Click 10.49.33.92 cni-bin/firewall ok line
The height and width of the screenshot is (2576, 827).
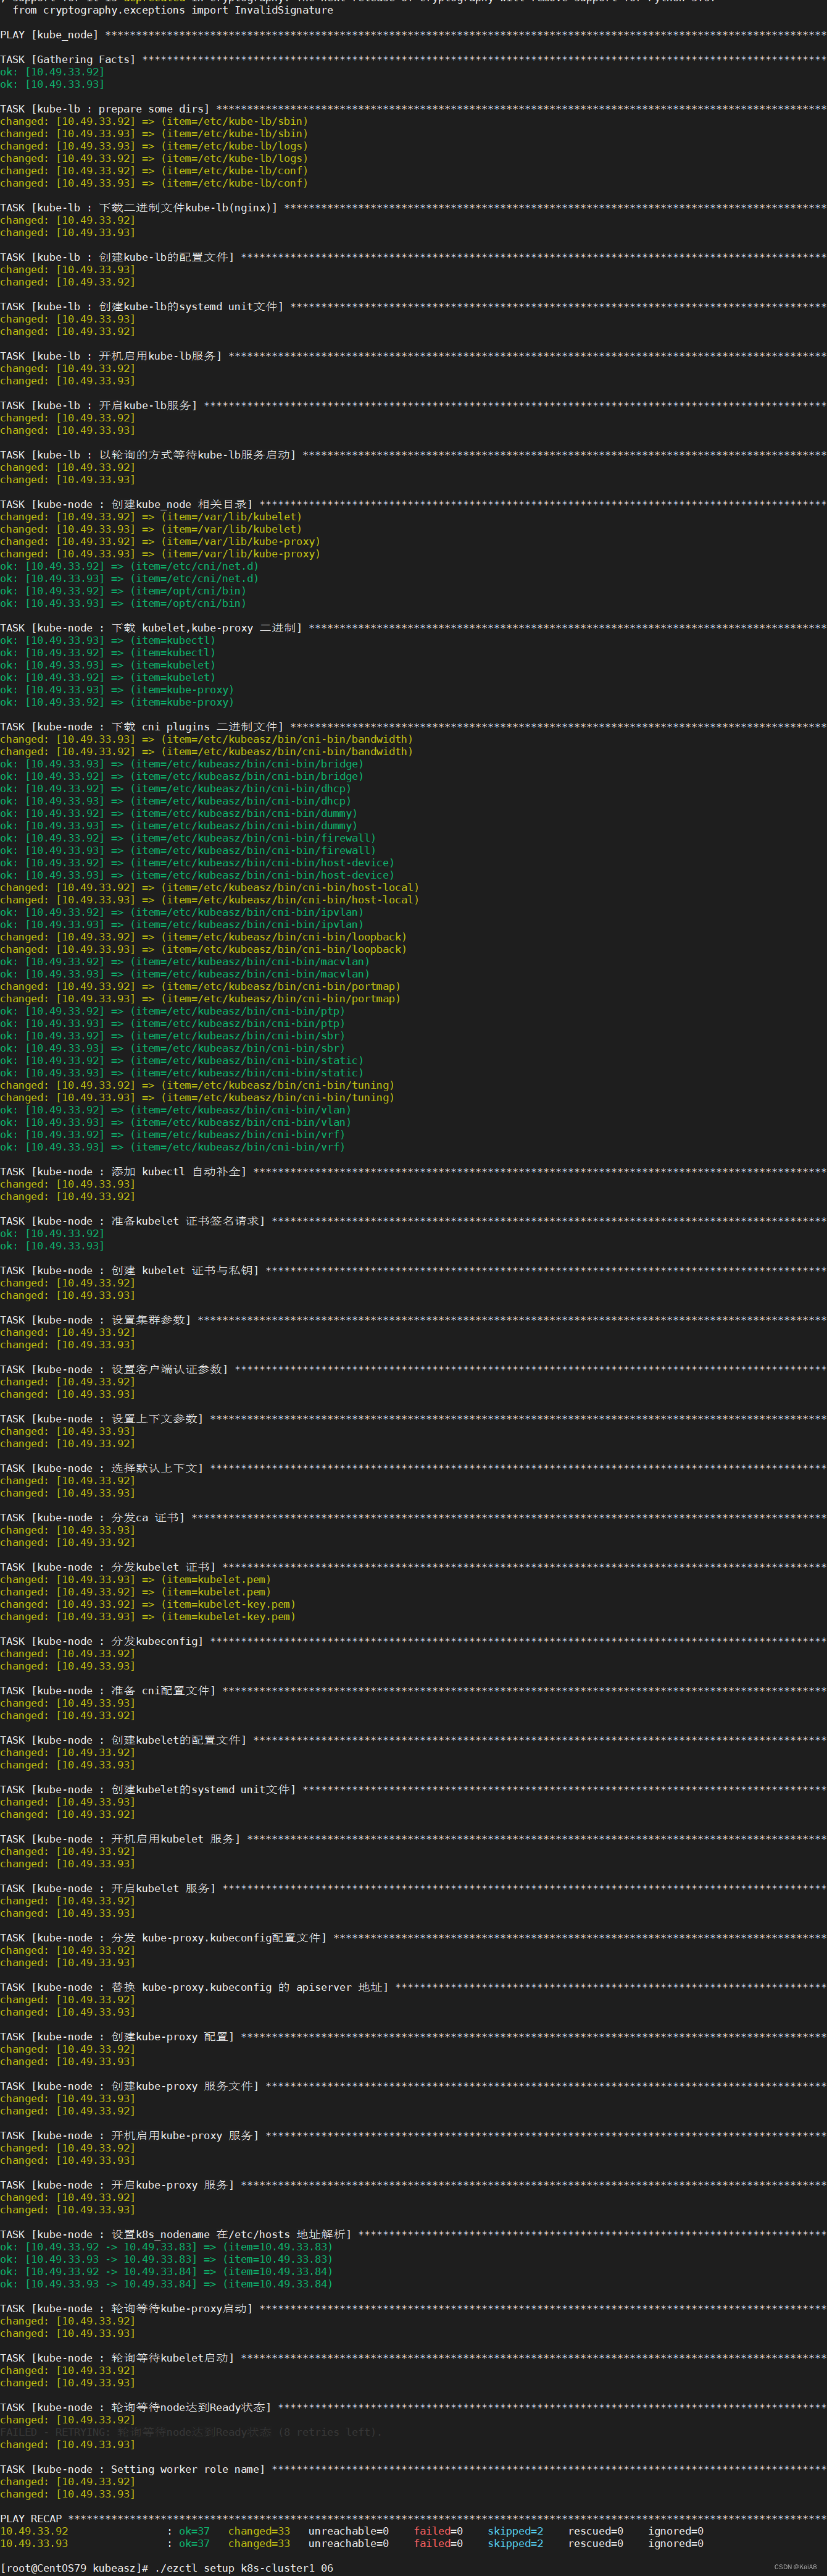188,838
